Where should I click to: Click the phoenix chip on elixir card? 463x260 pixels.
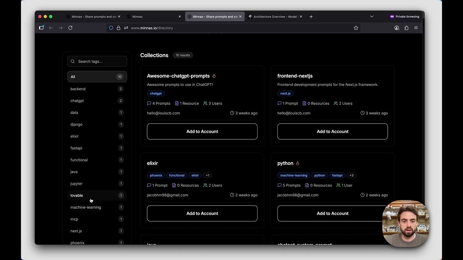[156, 175]
